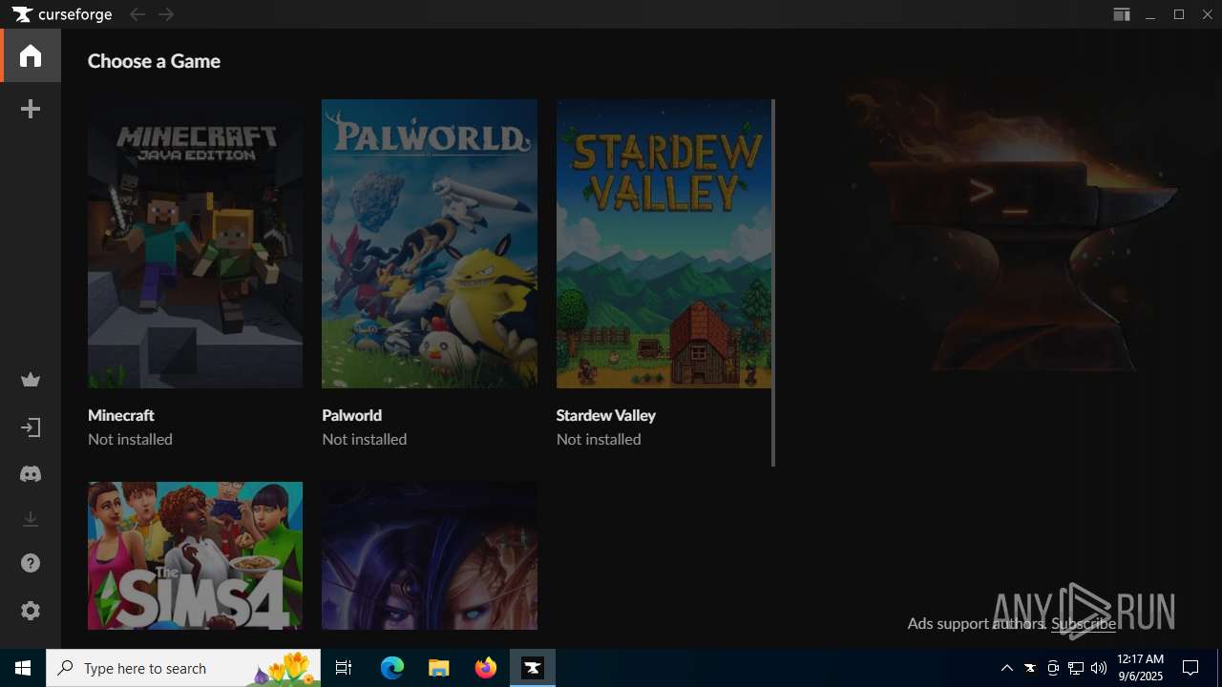Click the sign-in arrow icon
The height and width of the screenshot is (687, 1222).
click(x=31, y=427)
